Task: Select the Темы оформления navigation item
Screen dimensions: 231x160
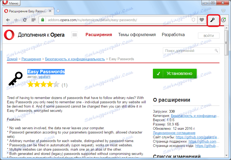Action: (x=137, y=35)
